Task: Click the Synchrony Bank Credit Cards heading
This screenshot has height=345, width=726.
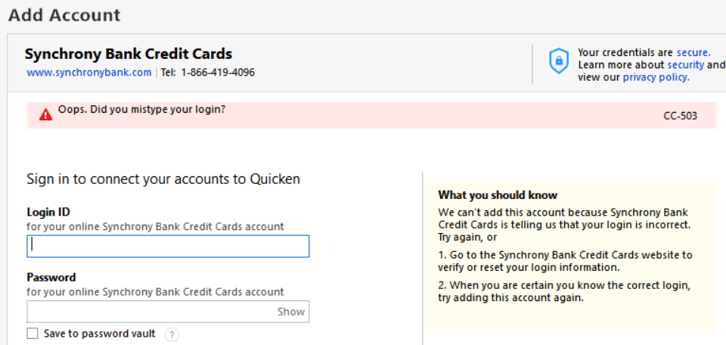Action: (x=129, y=54)
